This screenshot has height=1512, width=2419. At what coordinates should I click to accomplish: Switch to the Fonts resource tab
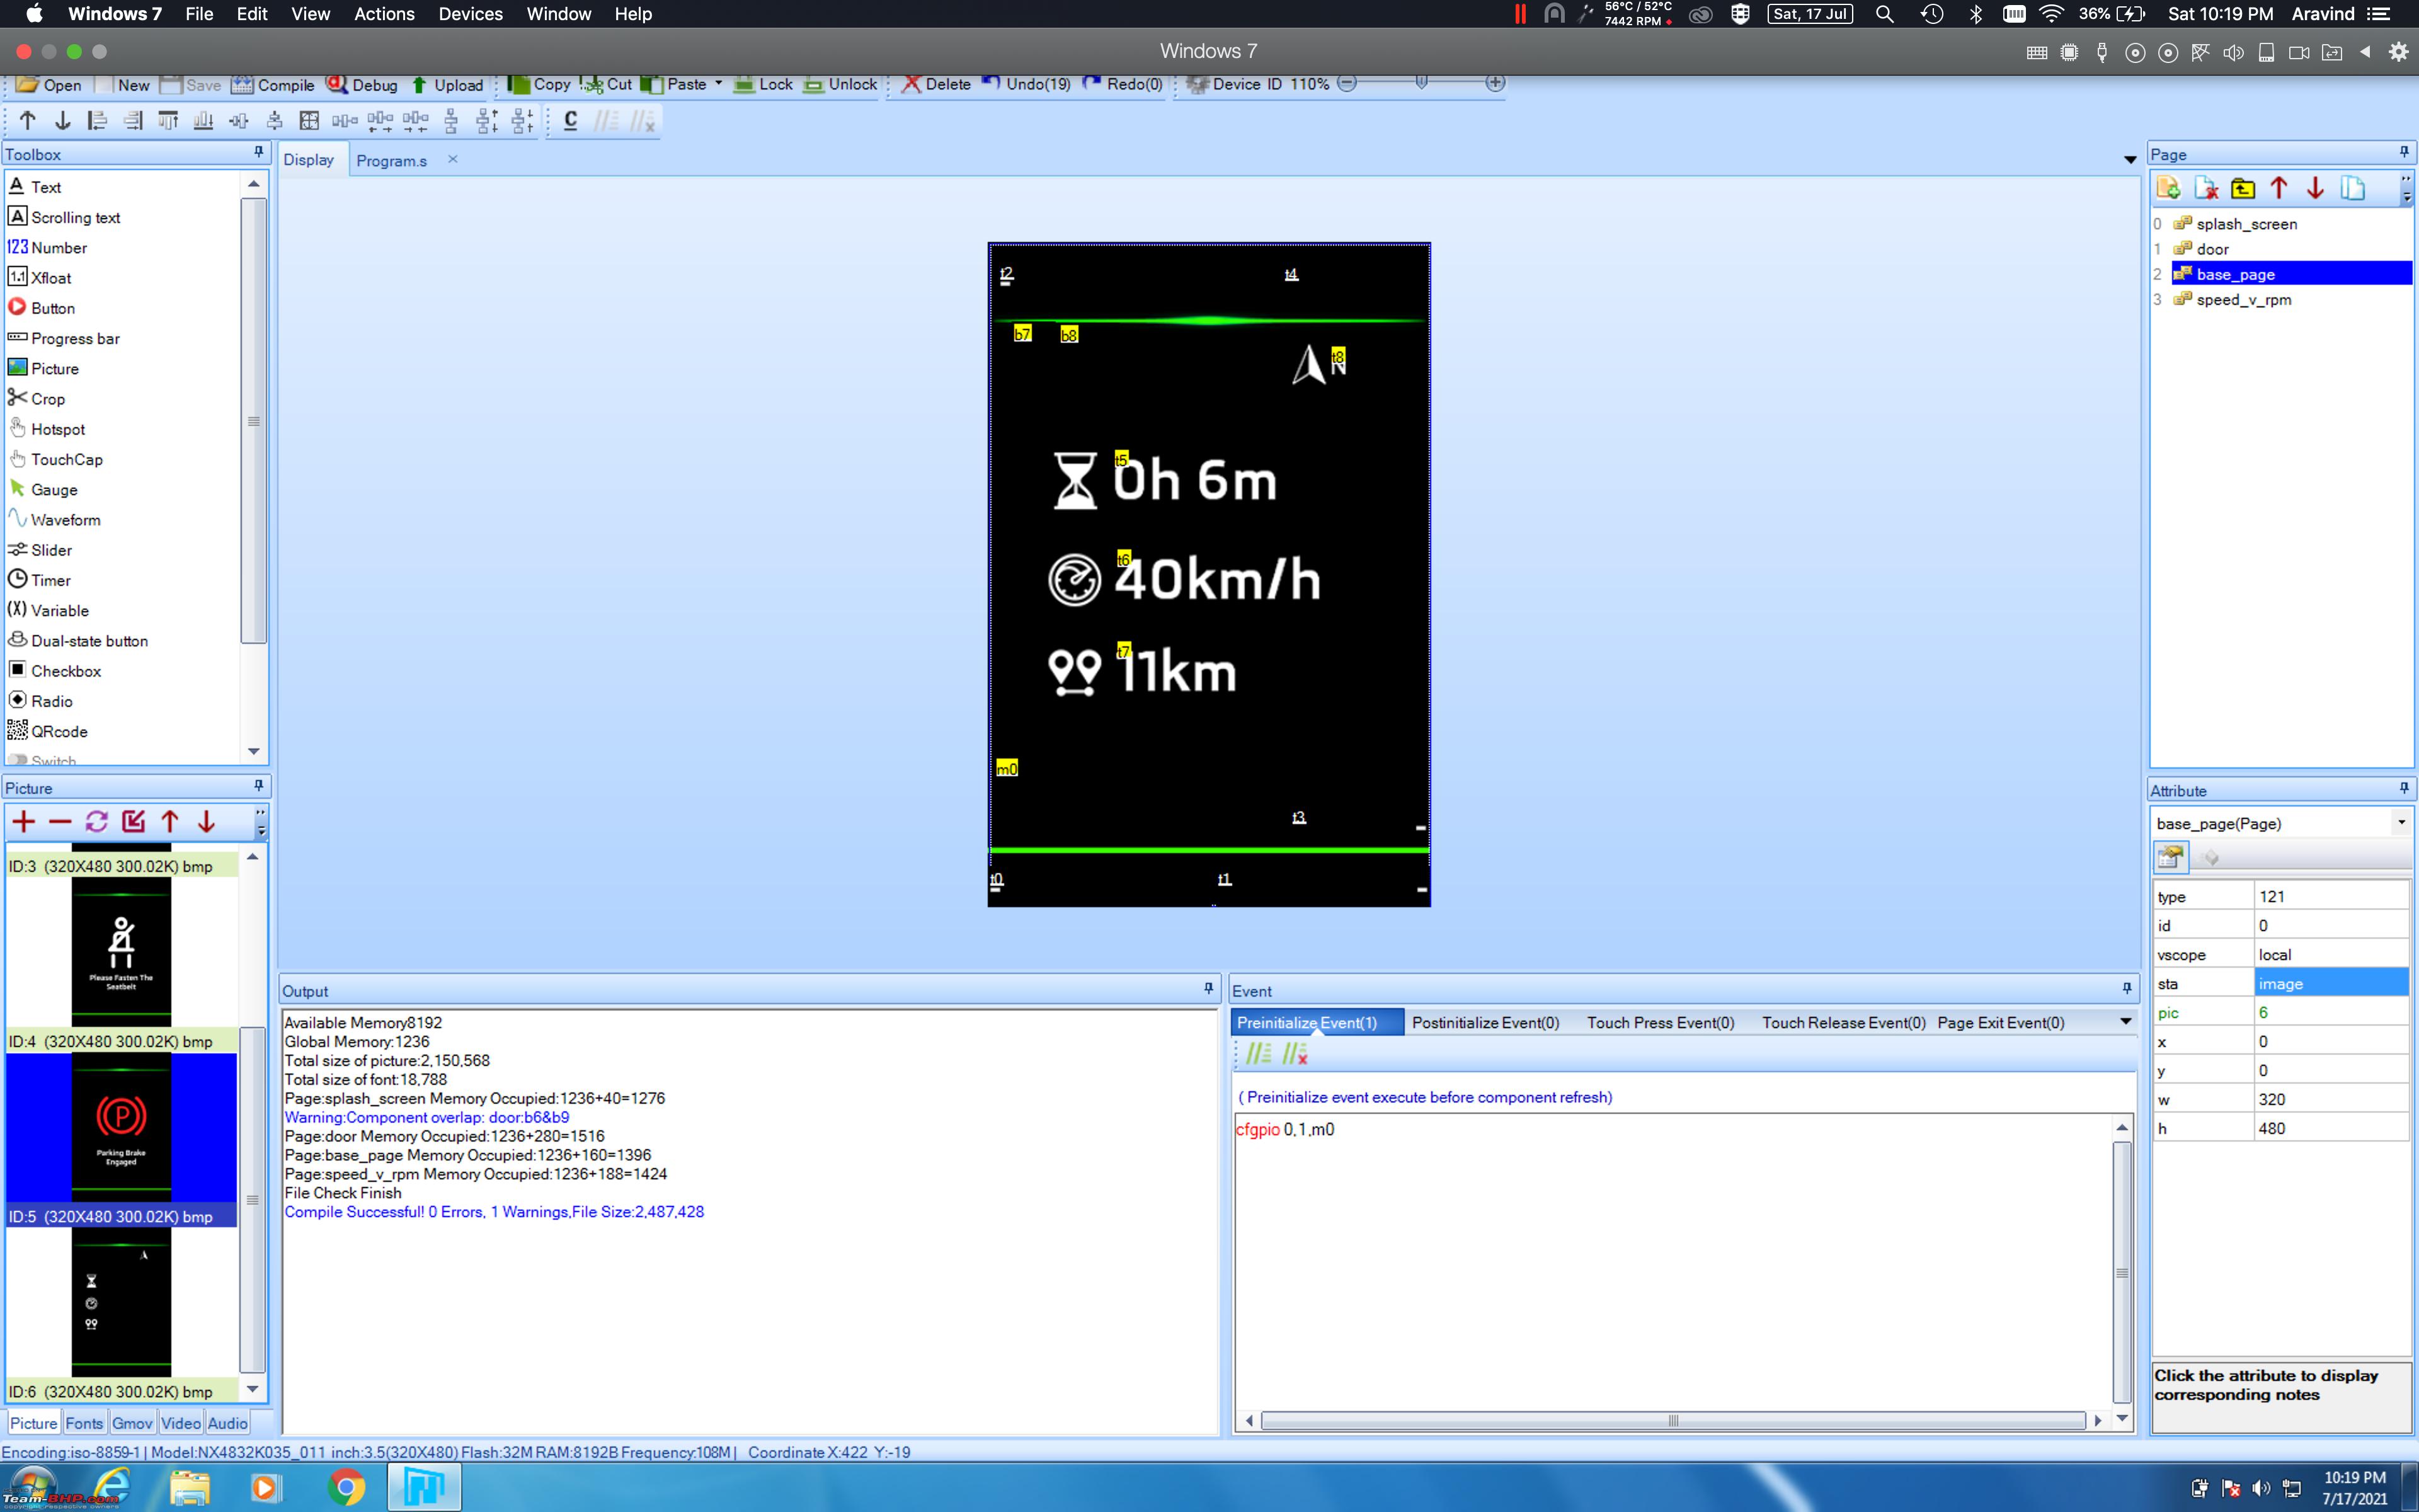click(84, 1423)
